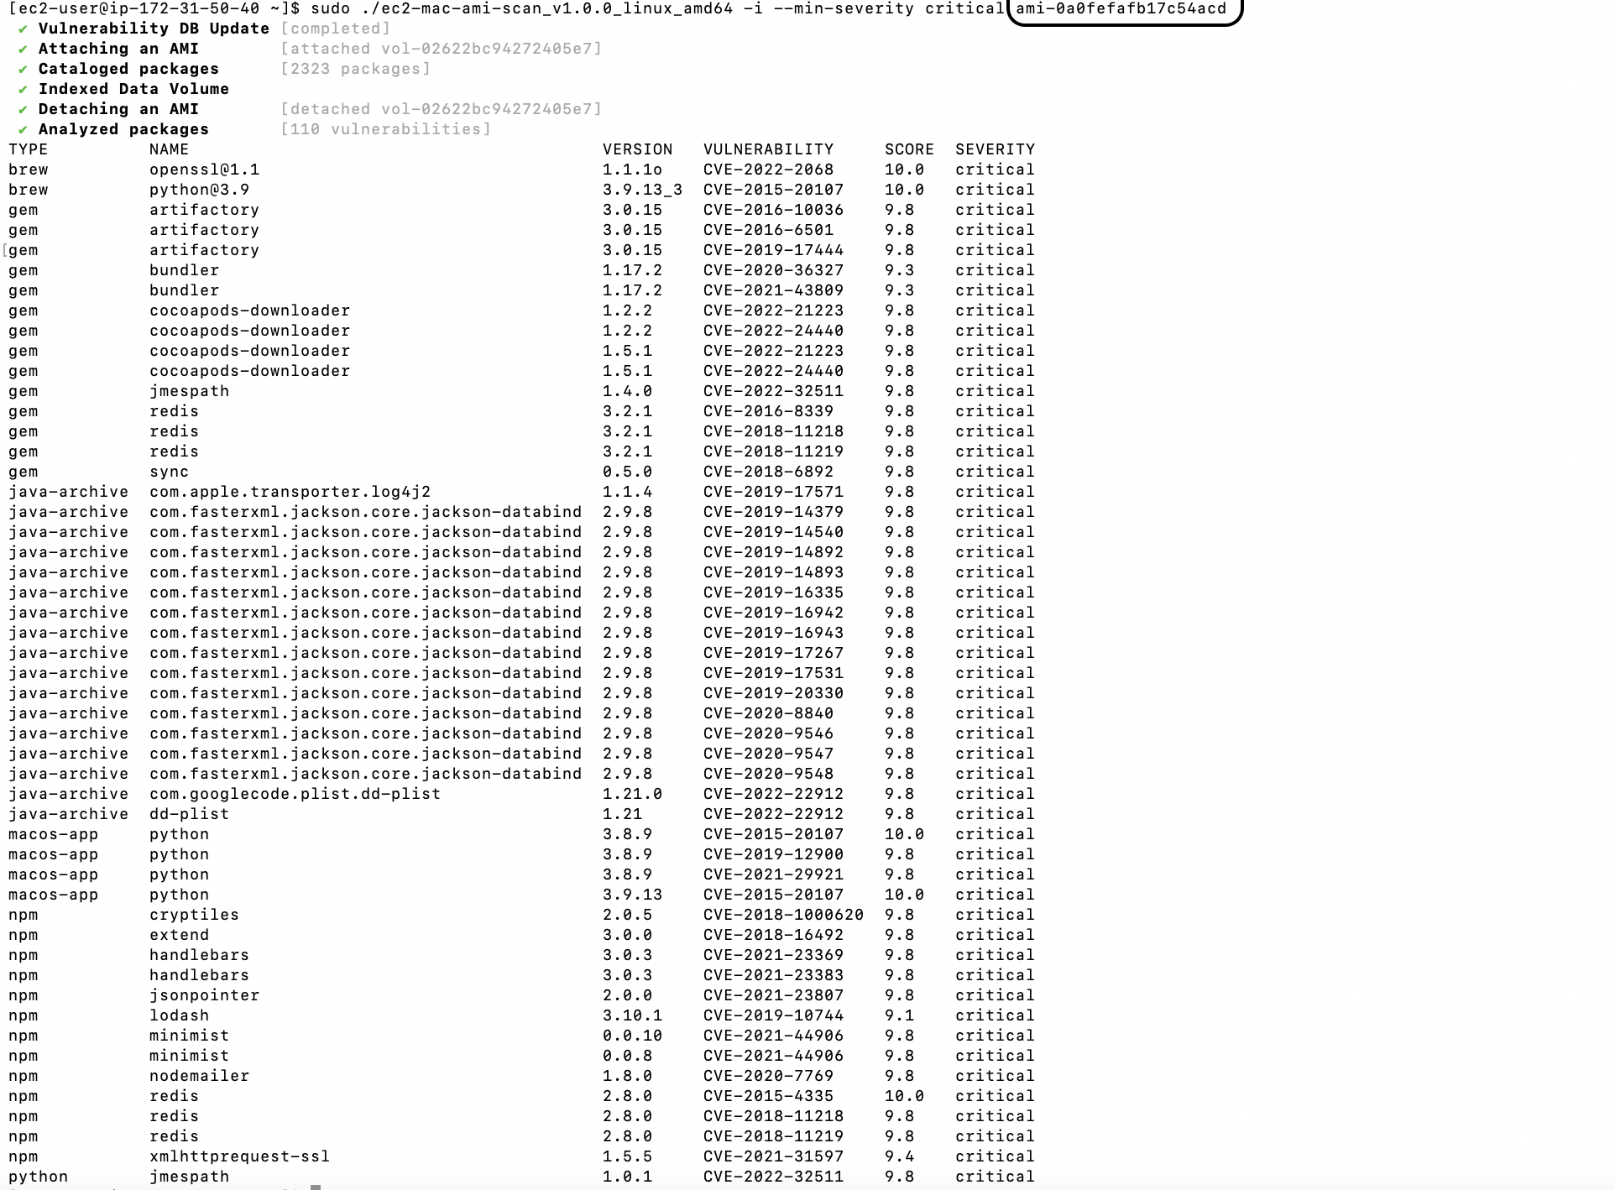Click the cryptiles npm package name
Screen dimensions: 1615x1190
pyautogui.click(x=195, y=915)
